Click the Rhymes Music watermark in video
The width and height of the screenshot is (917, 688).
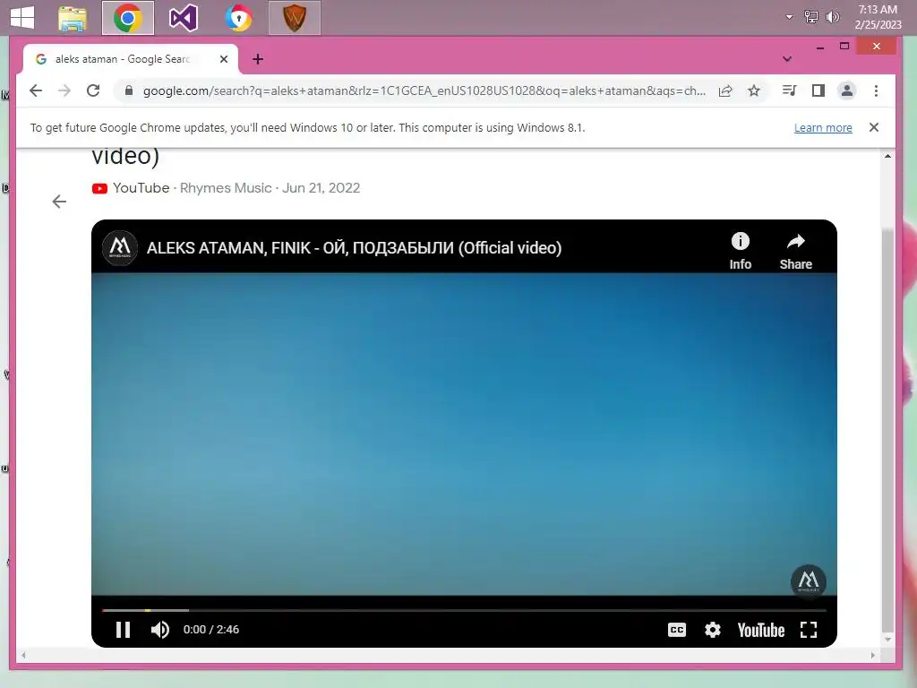tap(809, 580)
